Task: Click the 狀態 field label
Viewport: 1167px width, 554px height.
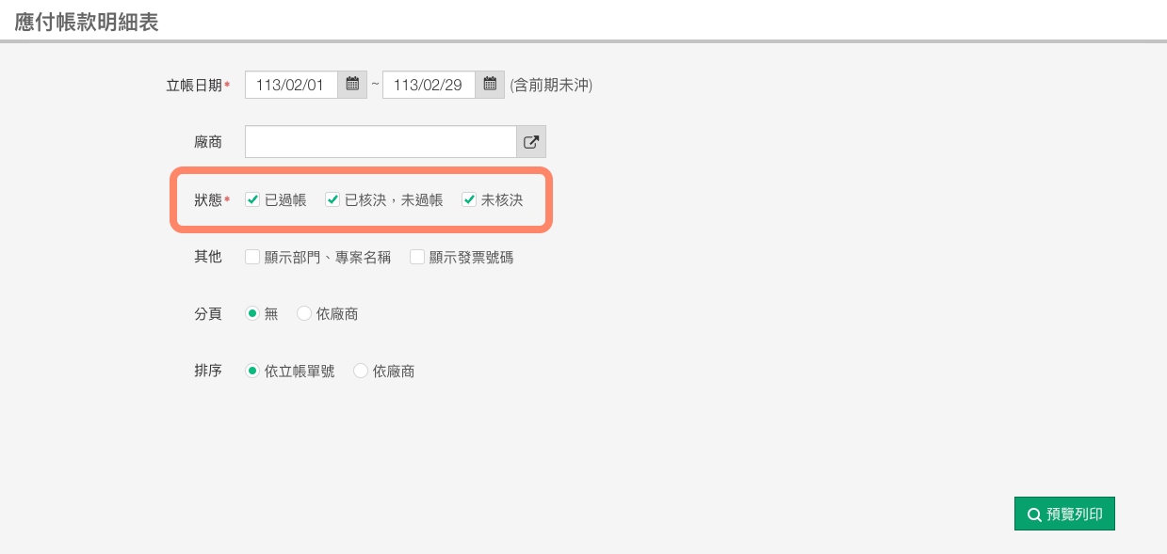Action: [x=208, y=200]
